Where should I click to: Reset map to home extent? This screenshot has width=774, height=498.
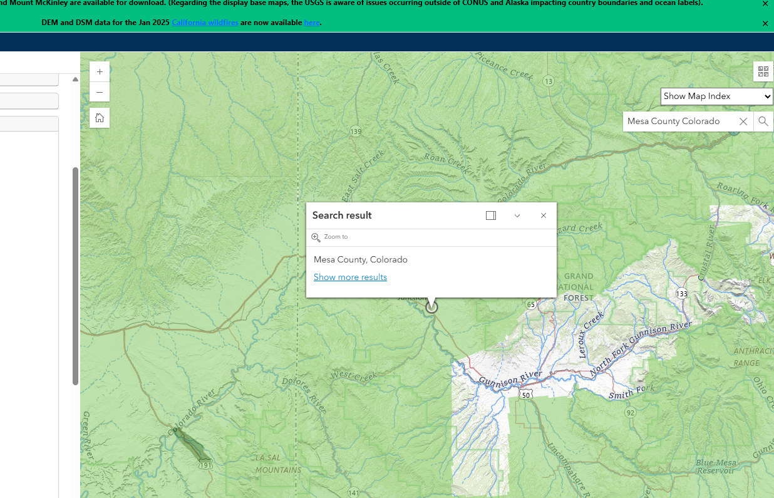click(100, 118)
